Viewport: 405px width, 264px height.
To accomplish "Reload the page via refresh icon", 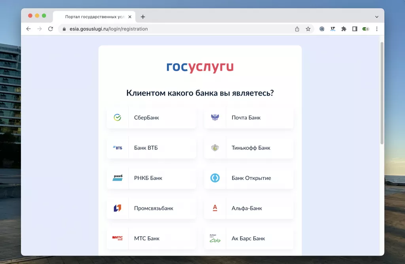I will coord(50,28).
